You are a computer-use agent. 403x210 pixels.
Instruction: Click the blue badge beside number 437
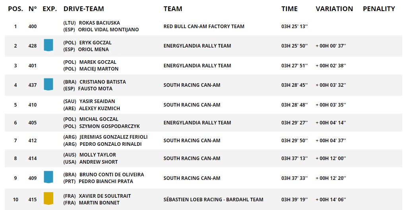click(x=48, y=84)
